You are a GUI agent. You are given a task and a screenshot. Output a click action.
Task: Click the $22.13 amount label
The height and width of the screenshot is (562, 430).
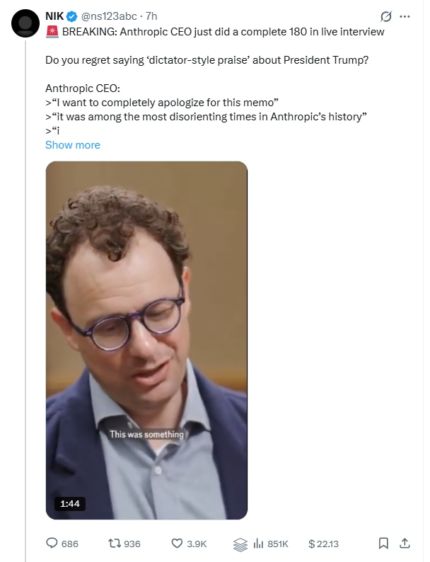click(324, 544)
